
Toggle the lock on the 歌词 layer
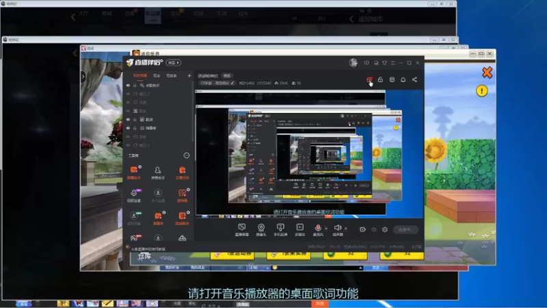[135, 119]
